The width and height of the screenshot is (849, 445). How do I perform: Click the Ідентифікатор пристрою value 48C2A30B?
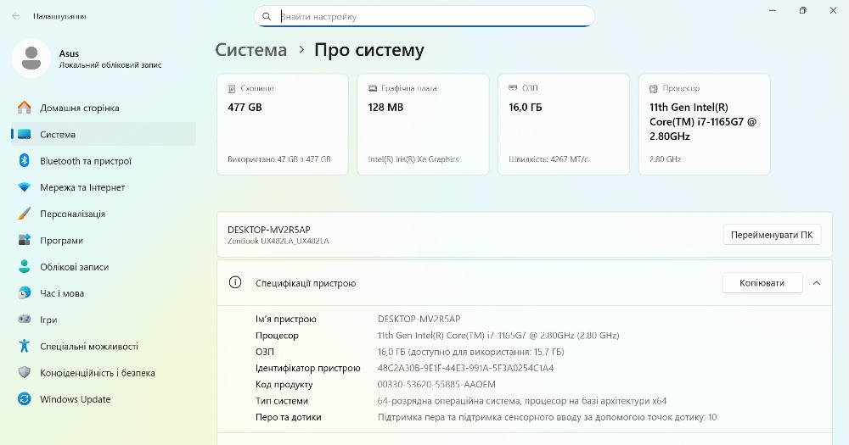pos(465,368)
